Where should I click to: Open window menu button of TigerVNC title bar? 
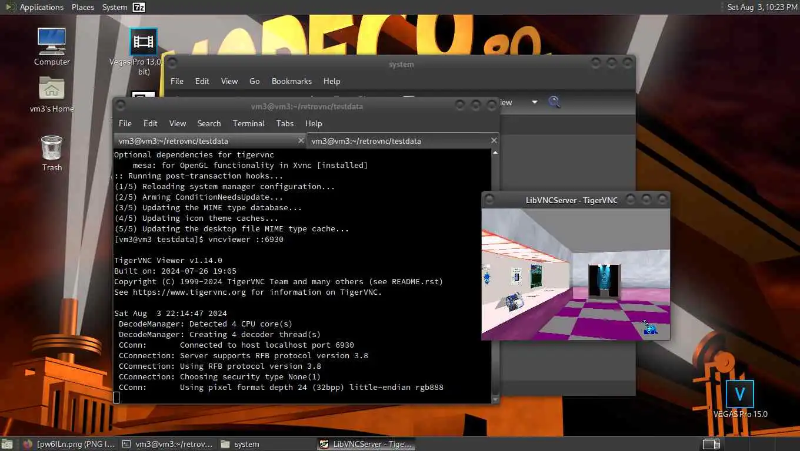point(489,200)
